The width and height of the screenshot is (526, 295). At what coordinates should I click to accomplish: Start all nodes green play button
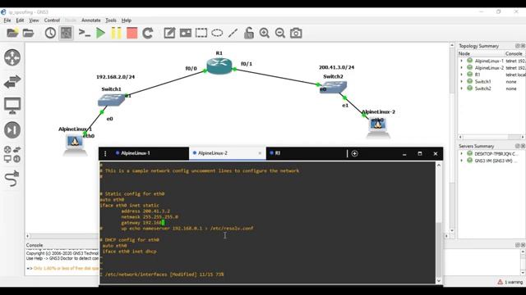point(100,33)
